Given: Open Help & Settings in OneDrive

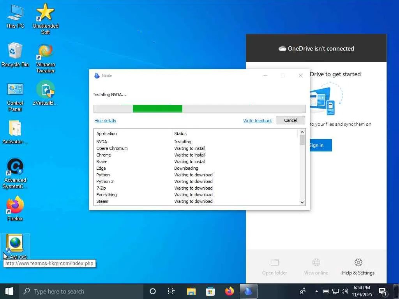Looking at the screenshot, I should coord(358,267).
